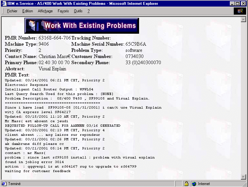Screen dimensions: 248x187
Task: Click the padlock security icon in status bar
Action: (x=186, y=184)
